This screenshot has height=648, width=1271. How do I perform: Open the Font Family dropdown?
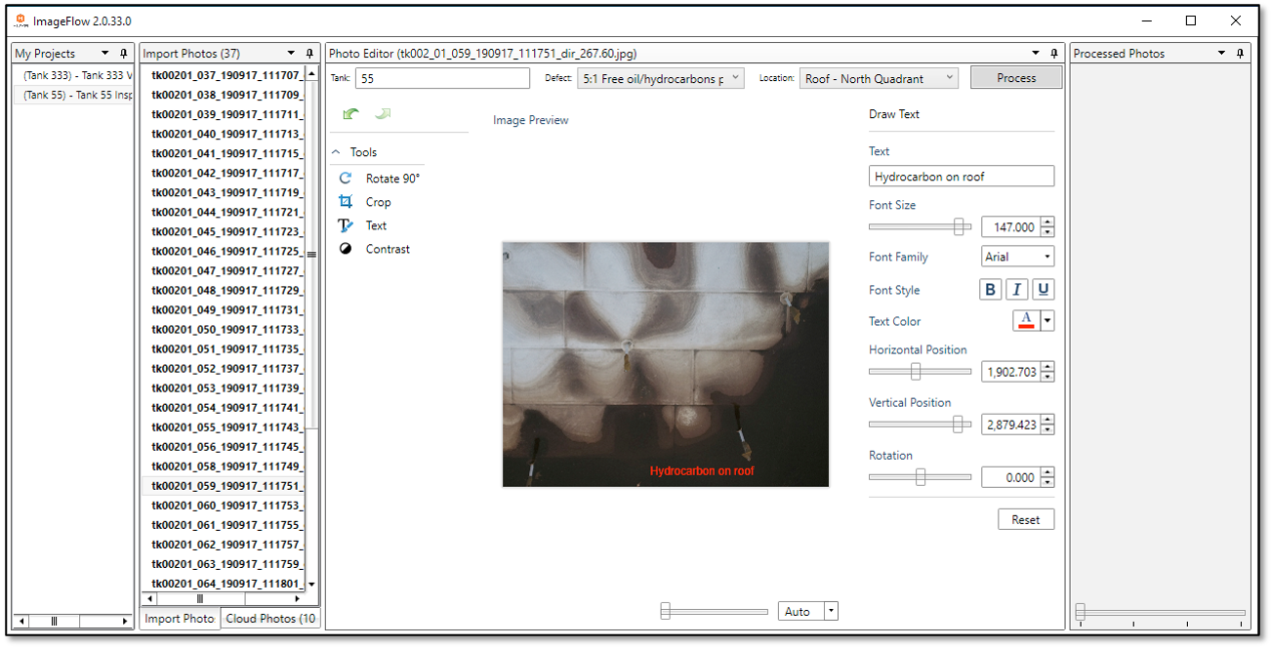point(1018,257)
